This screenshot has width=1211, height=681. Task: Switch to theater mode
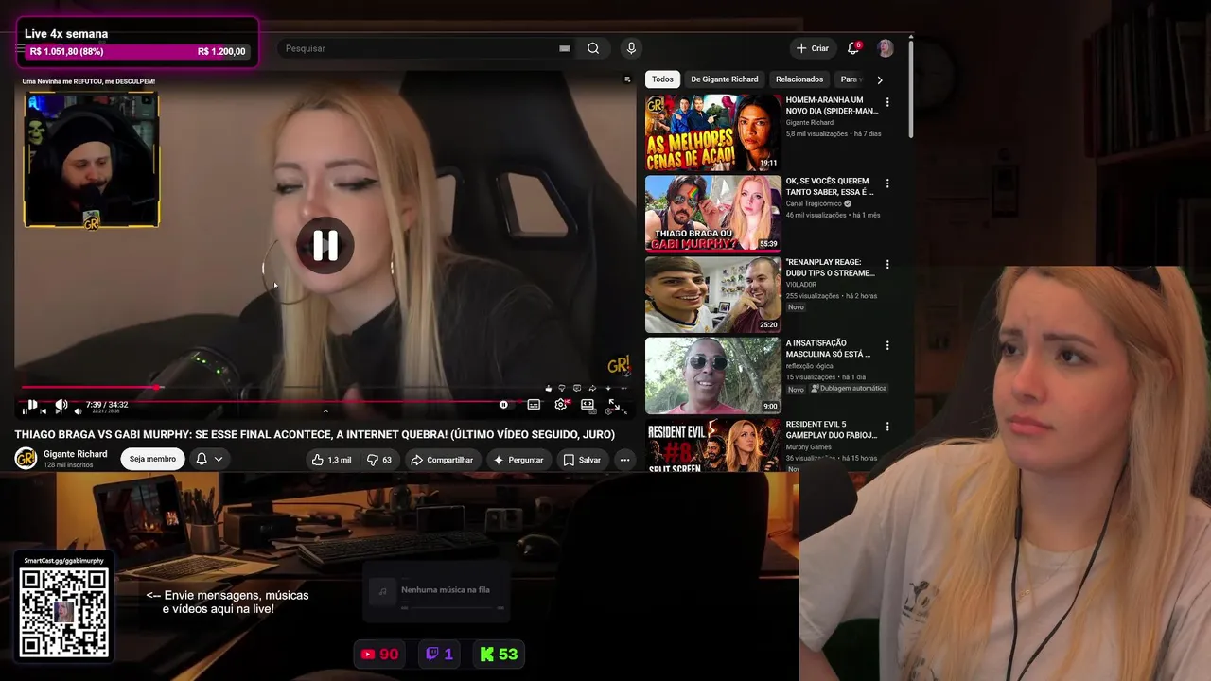[x=588, y=405]
